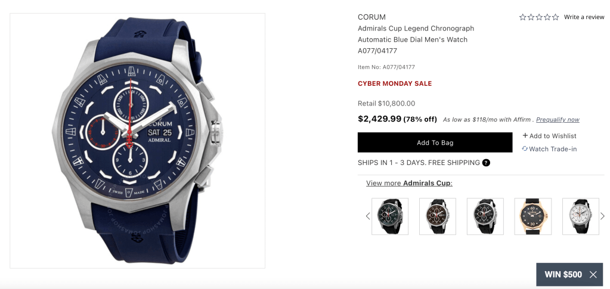Open the Write a review link
The image size is (610, 289).
(584, 17)
